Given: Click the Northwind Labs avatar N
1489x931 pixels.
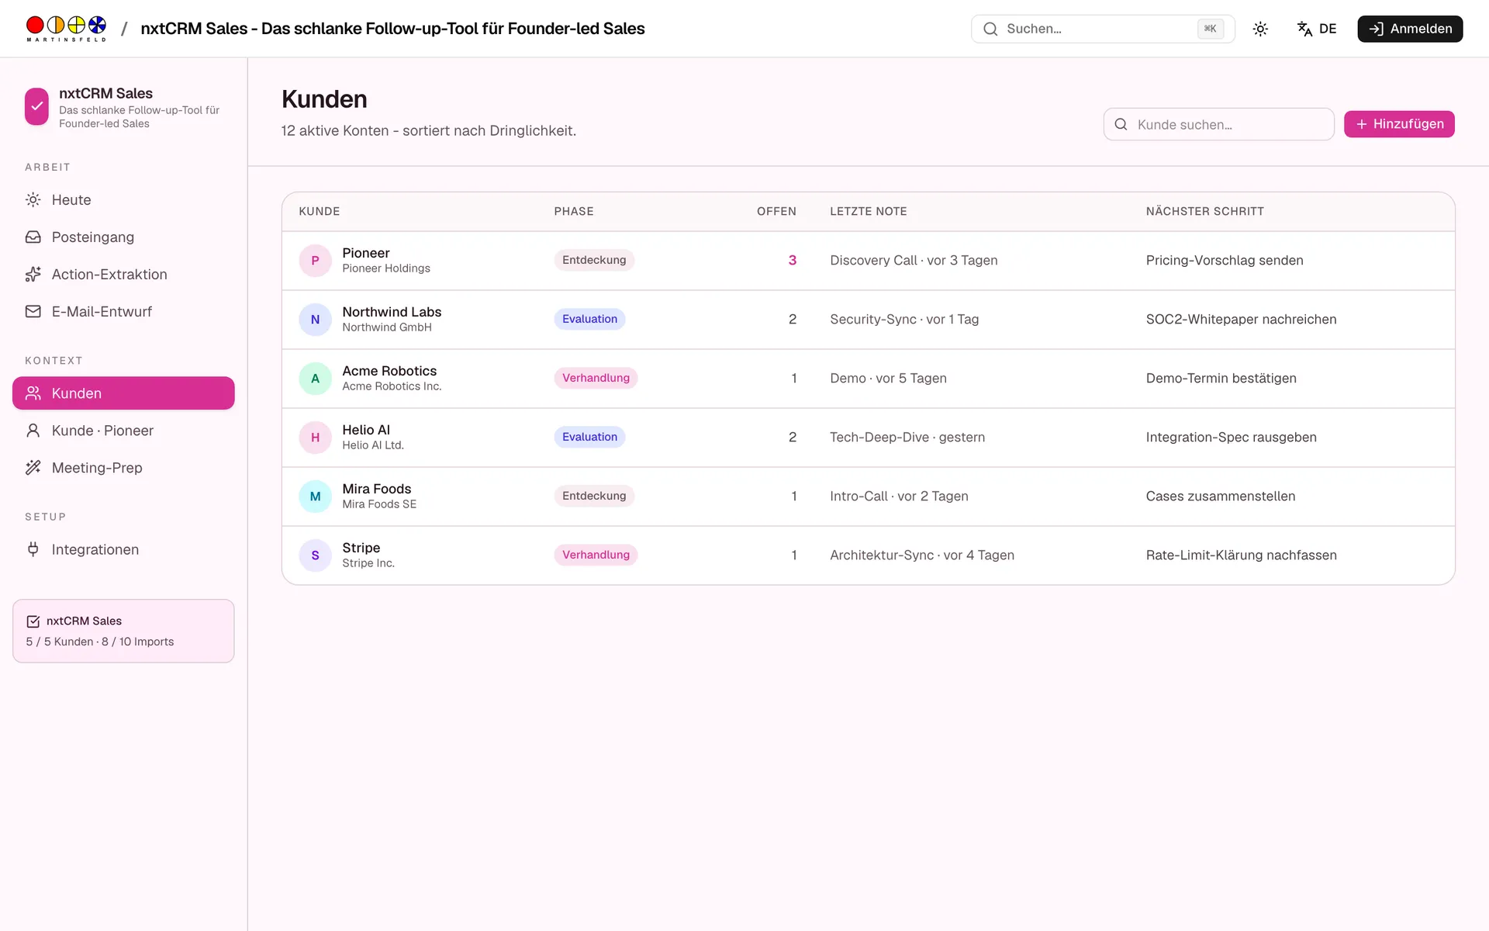Looking at the screenshot, I should [315, 320].
